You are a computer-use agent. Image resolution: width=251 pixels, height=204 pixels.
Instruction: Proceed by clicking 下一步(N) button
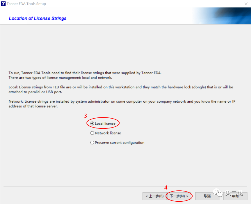point(179,196)
